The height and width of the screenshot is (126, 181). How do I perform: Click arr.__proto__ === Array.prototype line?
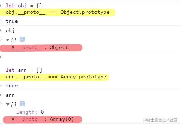tap(56, 77)
